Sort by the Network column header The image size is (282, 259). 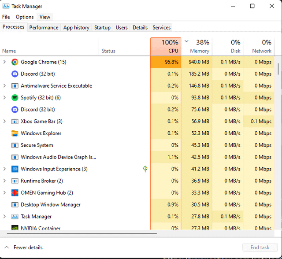(x=259, y=47)
